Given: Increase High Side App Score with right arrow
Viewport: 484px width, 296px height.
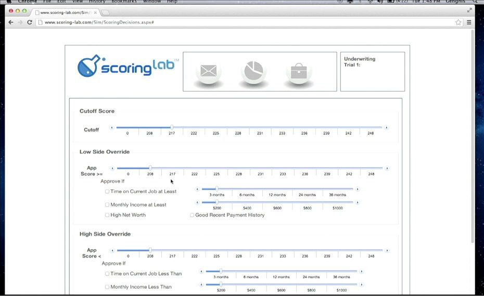Looking at the screenshot, I should [x=386, y=250].
